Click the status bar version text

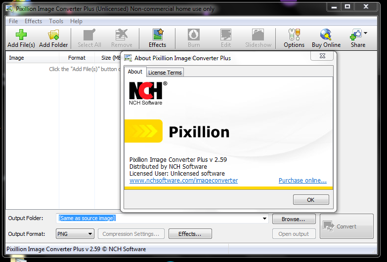76,249
